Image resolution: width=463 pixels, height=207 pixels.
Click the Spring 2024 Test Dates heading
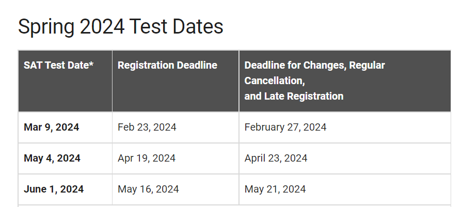click(x=121, y=27)
